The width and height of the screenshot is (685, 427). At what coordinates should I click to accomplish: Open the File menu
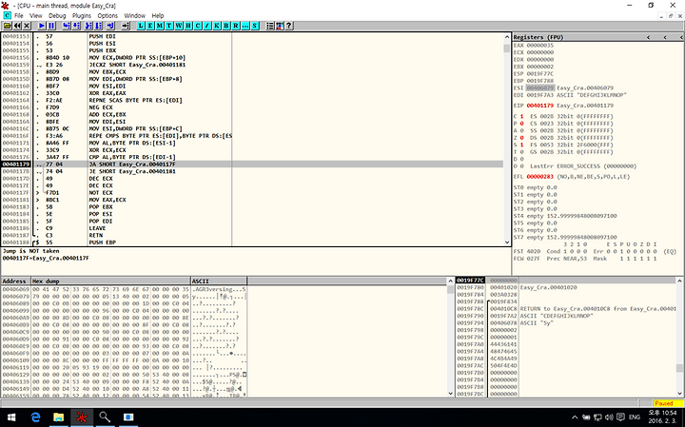coord(19,15)
